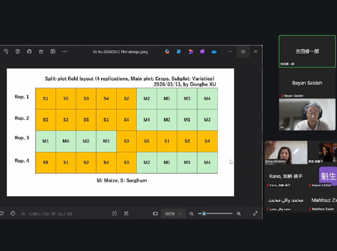Open image with Clipchamp icon
This screenshot has width=337, height=251.
point(202,52)
